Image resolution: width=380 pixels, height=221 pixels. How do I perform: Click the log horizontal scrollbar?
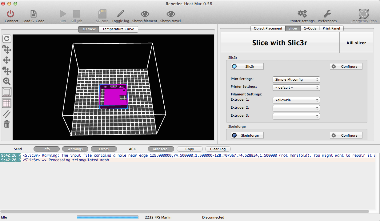click(185, 211)
